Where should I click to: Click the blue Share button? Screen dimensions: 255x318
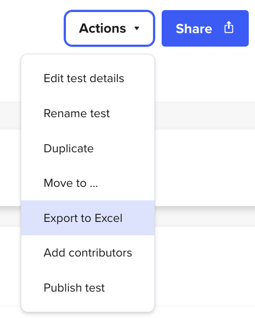pos(205,28)
